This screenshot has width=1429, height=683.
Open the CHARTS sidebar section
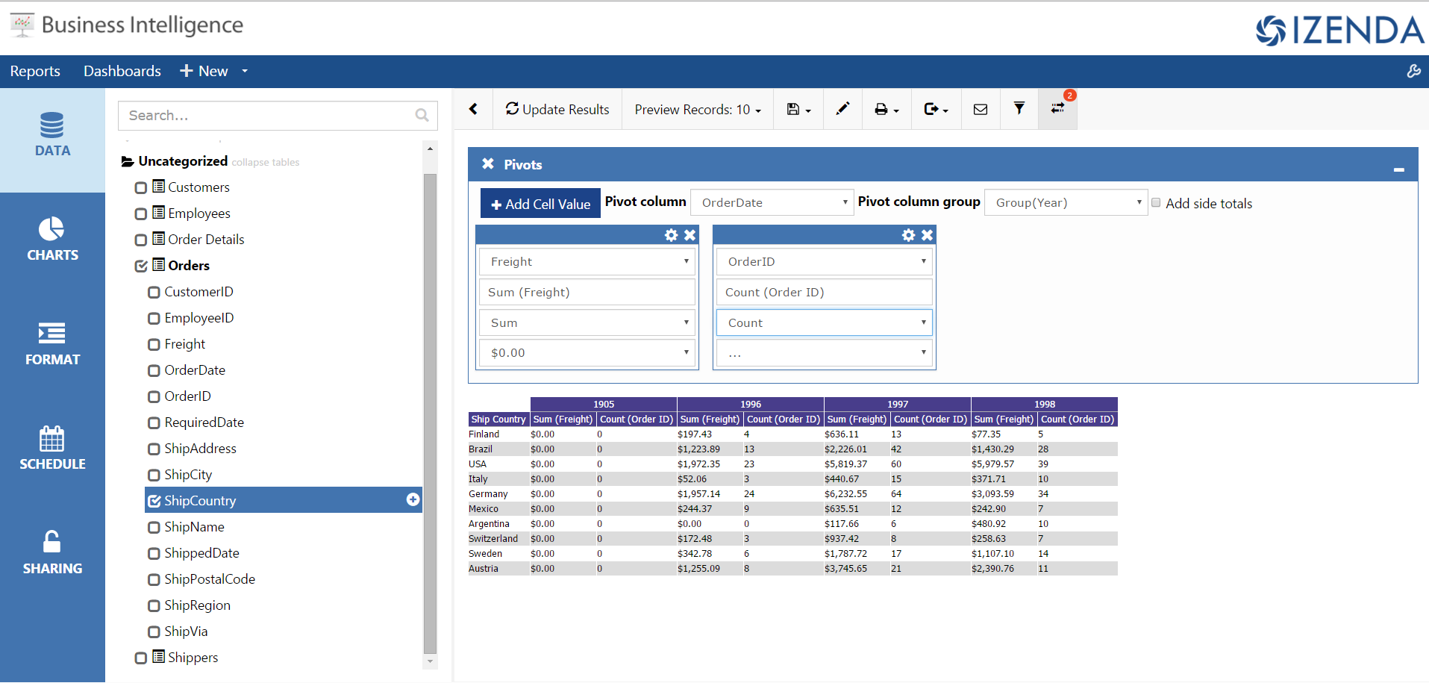(x=52, y=239)
